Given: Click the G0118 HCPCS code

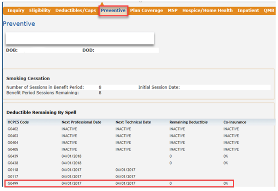Looking at the screenshot, I should click(x=14, y=170).
